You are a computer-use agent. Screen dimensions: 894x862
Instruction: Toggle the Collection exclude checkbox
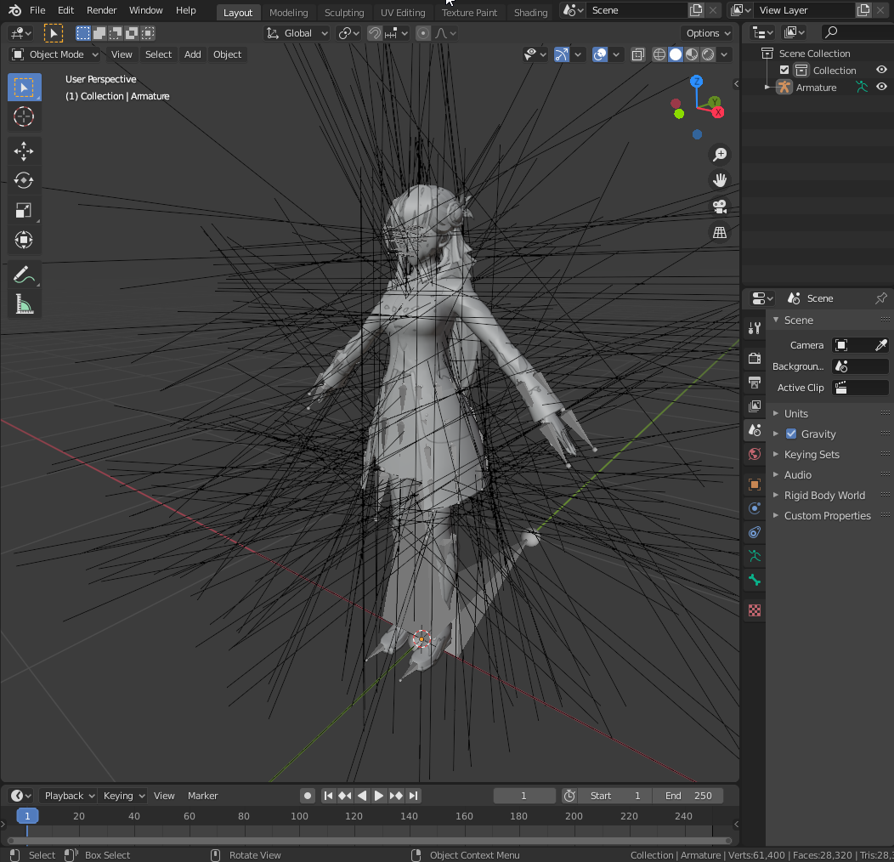[x=784, y=71]
